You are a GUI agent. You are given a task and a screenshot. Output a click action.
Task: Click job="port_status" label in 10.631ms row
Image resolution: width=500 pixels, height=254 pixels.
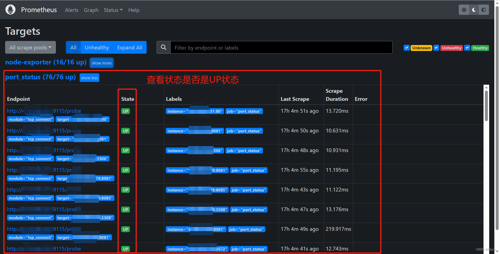(x=244, y=131)
